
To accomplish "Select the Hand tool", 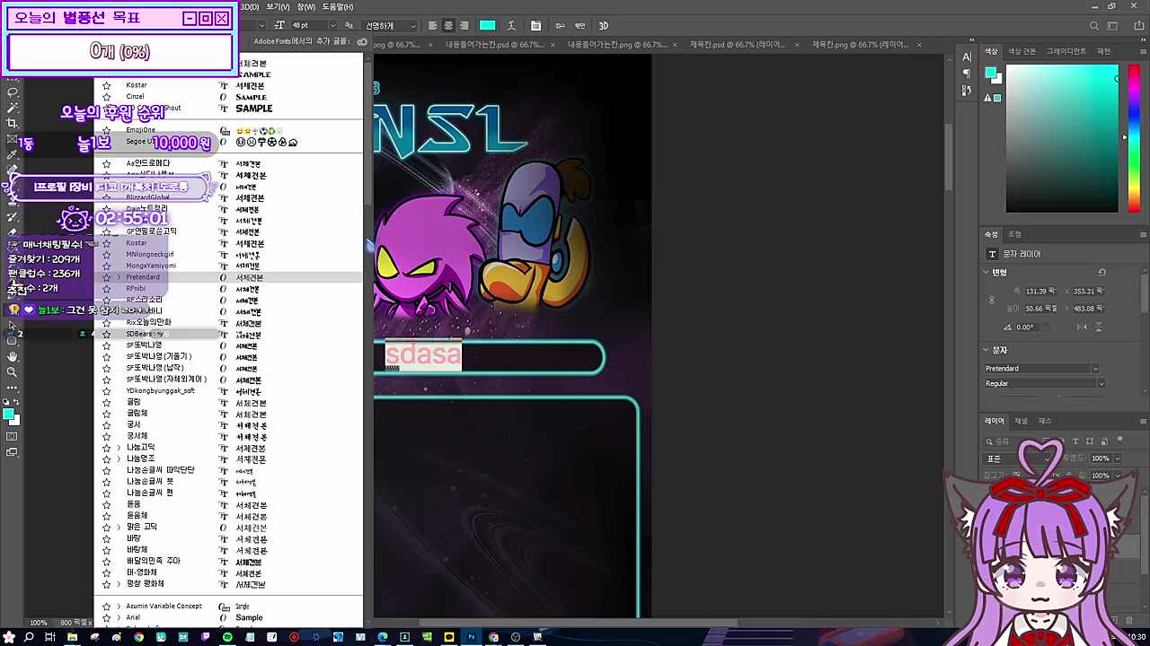I will pyautogui.click(x=13, y=356).
